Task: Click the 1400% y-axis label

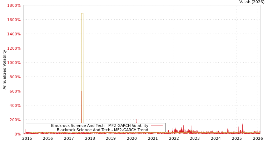Action: (14, 34)
